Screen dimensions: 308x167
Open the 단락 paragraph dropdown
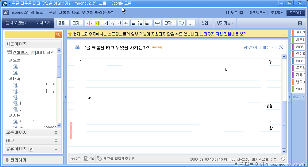(169, 23)
